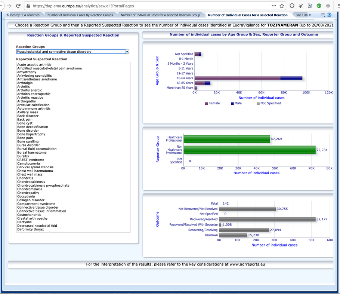Pick Coccydynia from the list
340x294 pixels.
click(x=26, y=196)
